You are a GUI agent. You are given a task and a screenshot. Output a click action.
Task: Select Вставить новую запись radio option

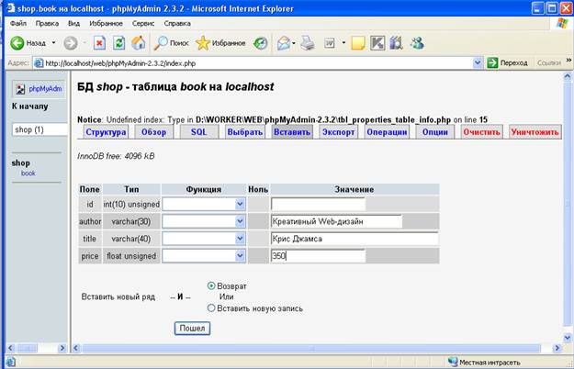[211, 308]
